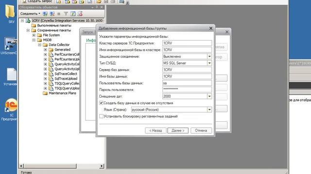Click the disconnect icon in Object Explorer toolbar
Image resolution: width=311 pixels, height=174 pixels.
pos(52,14)
